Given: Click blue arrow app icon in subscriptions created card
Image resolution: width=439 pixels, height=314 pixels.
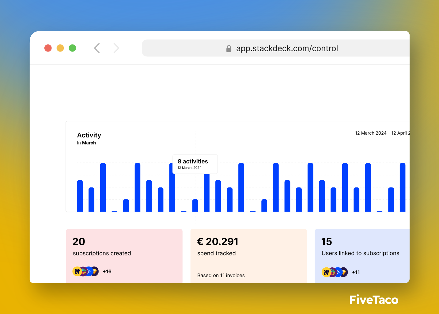Looking at the screenshot, I should pyautogui.click(x=89, y=271).
